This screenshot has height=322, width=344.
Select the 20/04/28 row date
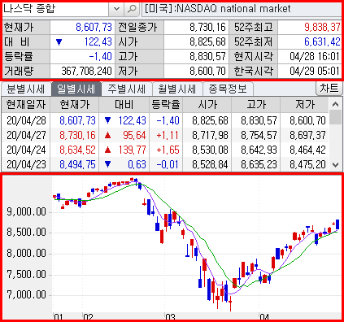pyautogui.click(x=26, y=120)
